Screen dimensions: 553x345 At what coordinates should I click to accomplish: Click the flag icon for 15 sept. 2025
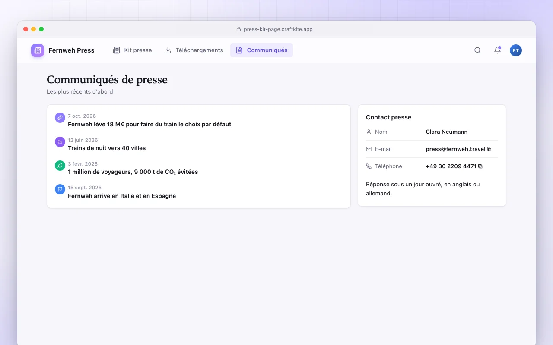tap(60, 189)
